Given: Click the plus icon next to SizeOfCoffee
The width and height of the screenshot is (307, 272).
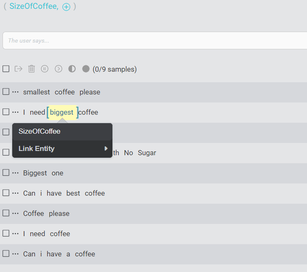Looking at the screenshot, I should point(66,7).
